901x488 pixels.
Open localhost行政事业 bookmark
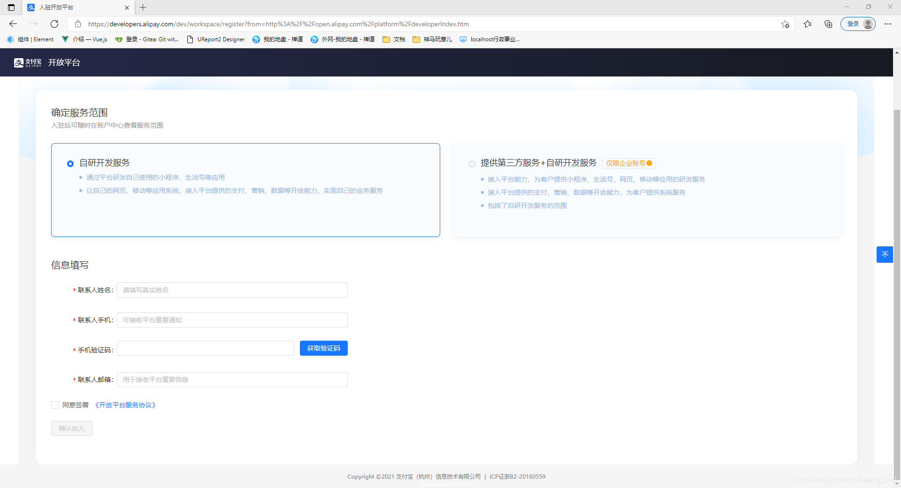point(489,39)
